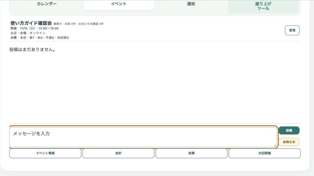Click the 次回開催 button
314x176 pixels.
point(265,153)
